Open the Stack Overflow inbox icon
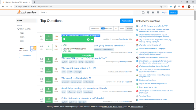The width and height of the screenshot is (196, 110). point(143,13)
